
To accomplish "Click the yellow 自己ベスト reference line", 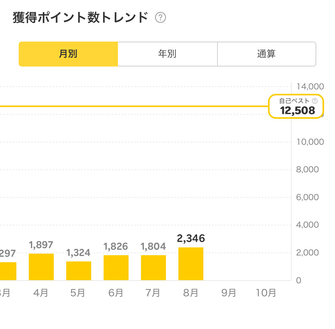I will pos(130,106).
